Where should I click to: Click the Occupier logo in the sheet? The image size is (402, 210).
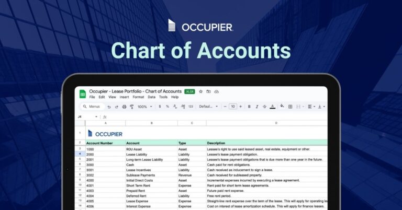click(105, 134)
